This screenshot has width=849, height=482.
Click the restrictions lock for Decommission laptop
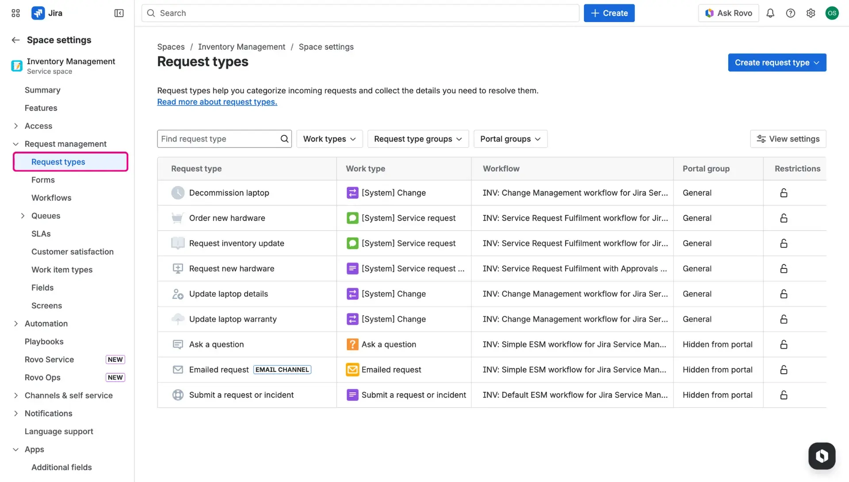[783, 192]
